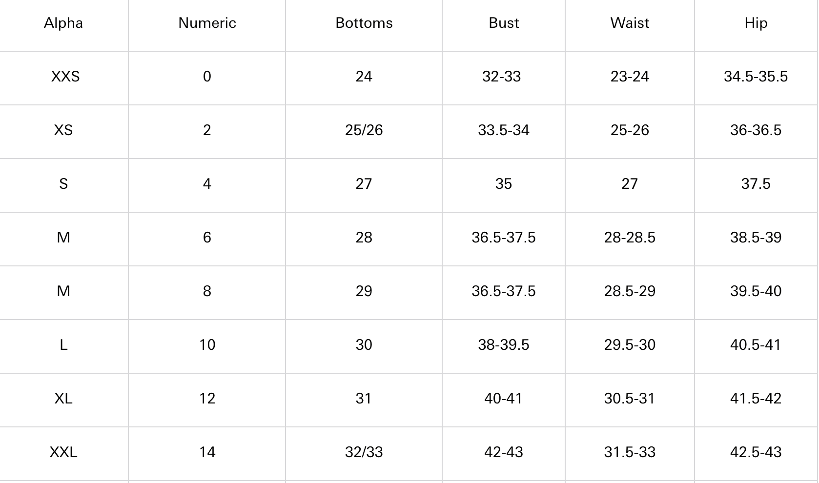Viewport: 819px width, 483px height.
Task: Click the 34.5-35.5 hip measurement cell
Action: (x=756, y=77)
